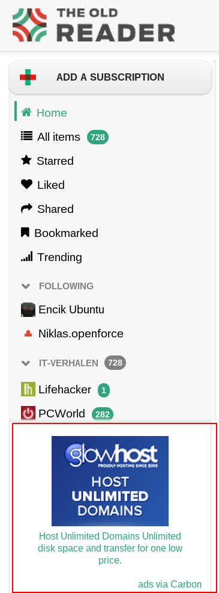219x593 pixels.
Task: Open the IT-VERHALEN folder label
Action: point(68,363)
